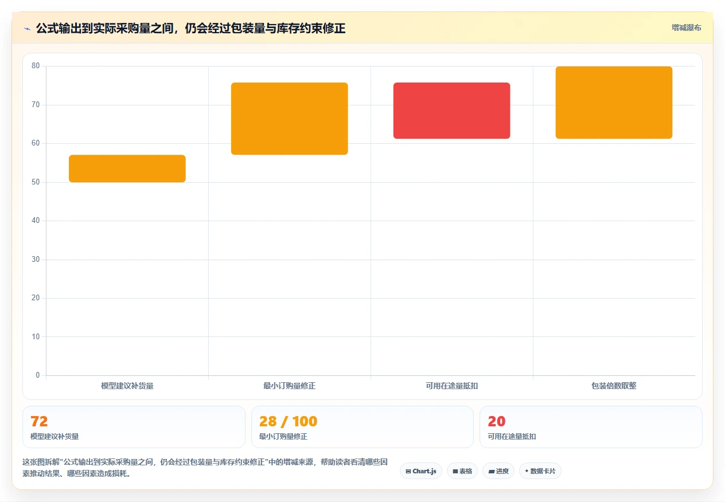725x502 pixels.
Task: Select the orange 最小订购量修正 waterfall bar
Action: coord(290,119)
